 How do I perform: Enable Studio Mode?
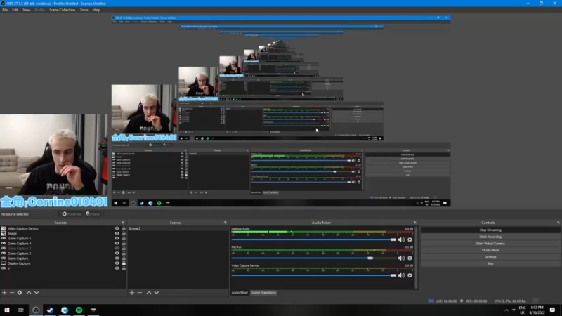click(490, 250)
